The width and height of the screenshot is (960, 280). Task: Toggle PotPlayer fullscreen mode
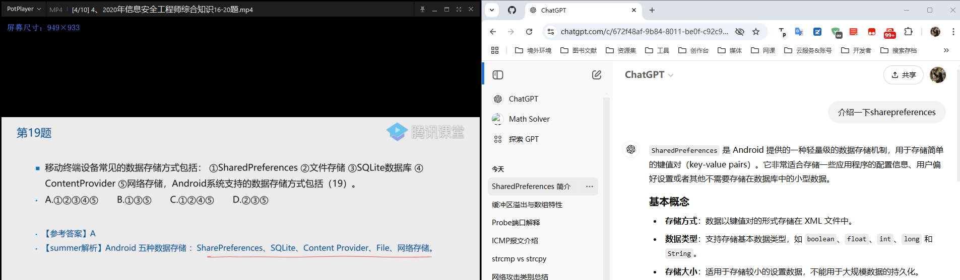tap(459, 10)
